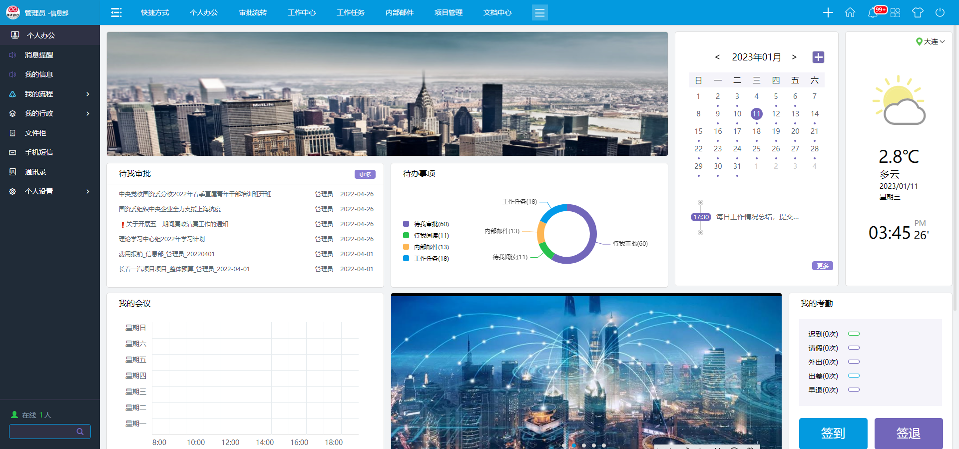Click 更多 in 待我审批 panel
The image size is (959, 449).
tap(365, 174)
